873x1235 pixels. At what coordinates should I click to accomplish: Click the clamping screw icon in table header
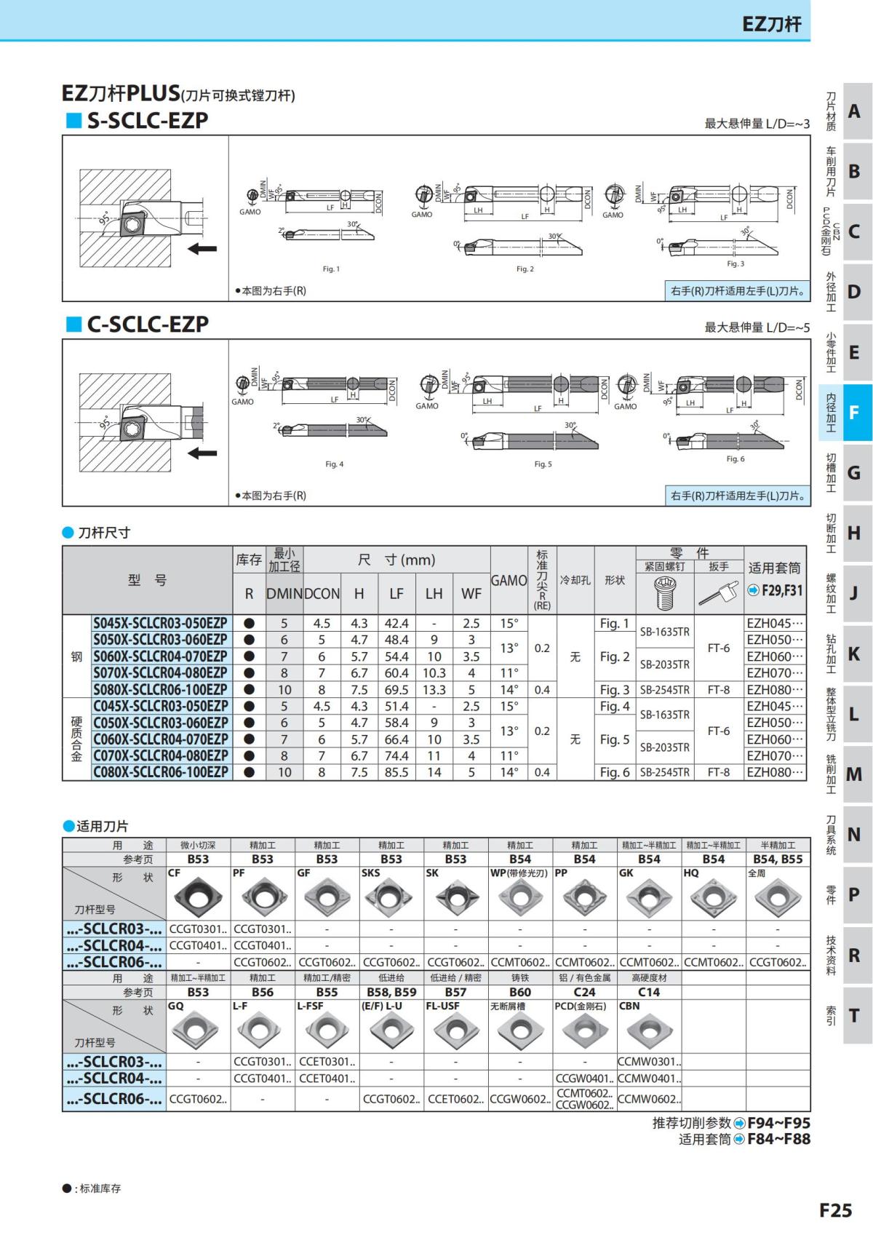tap(665, 594)
